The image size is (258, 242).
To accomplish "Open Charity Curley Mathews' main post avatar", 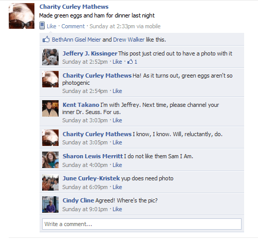I will coord(22,16).
